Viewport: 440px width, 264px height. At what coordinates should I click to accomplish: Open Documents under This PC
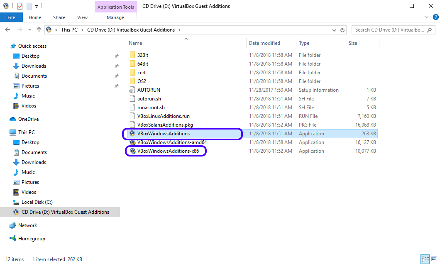pyautogui.click(x=34, y=152)
